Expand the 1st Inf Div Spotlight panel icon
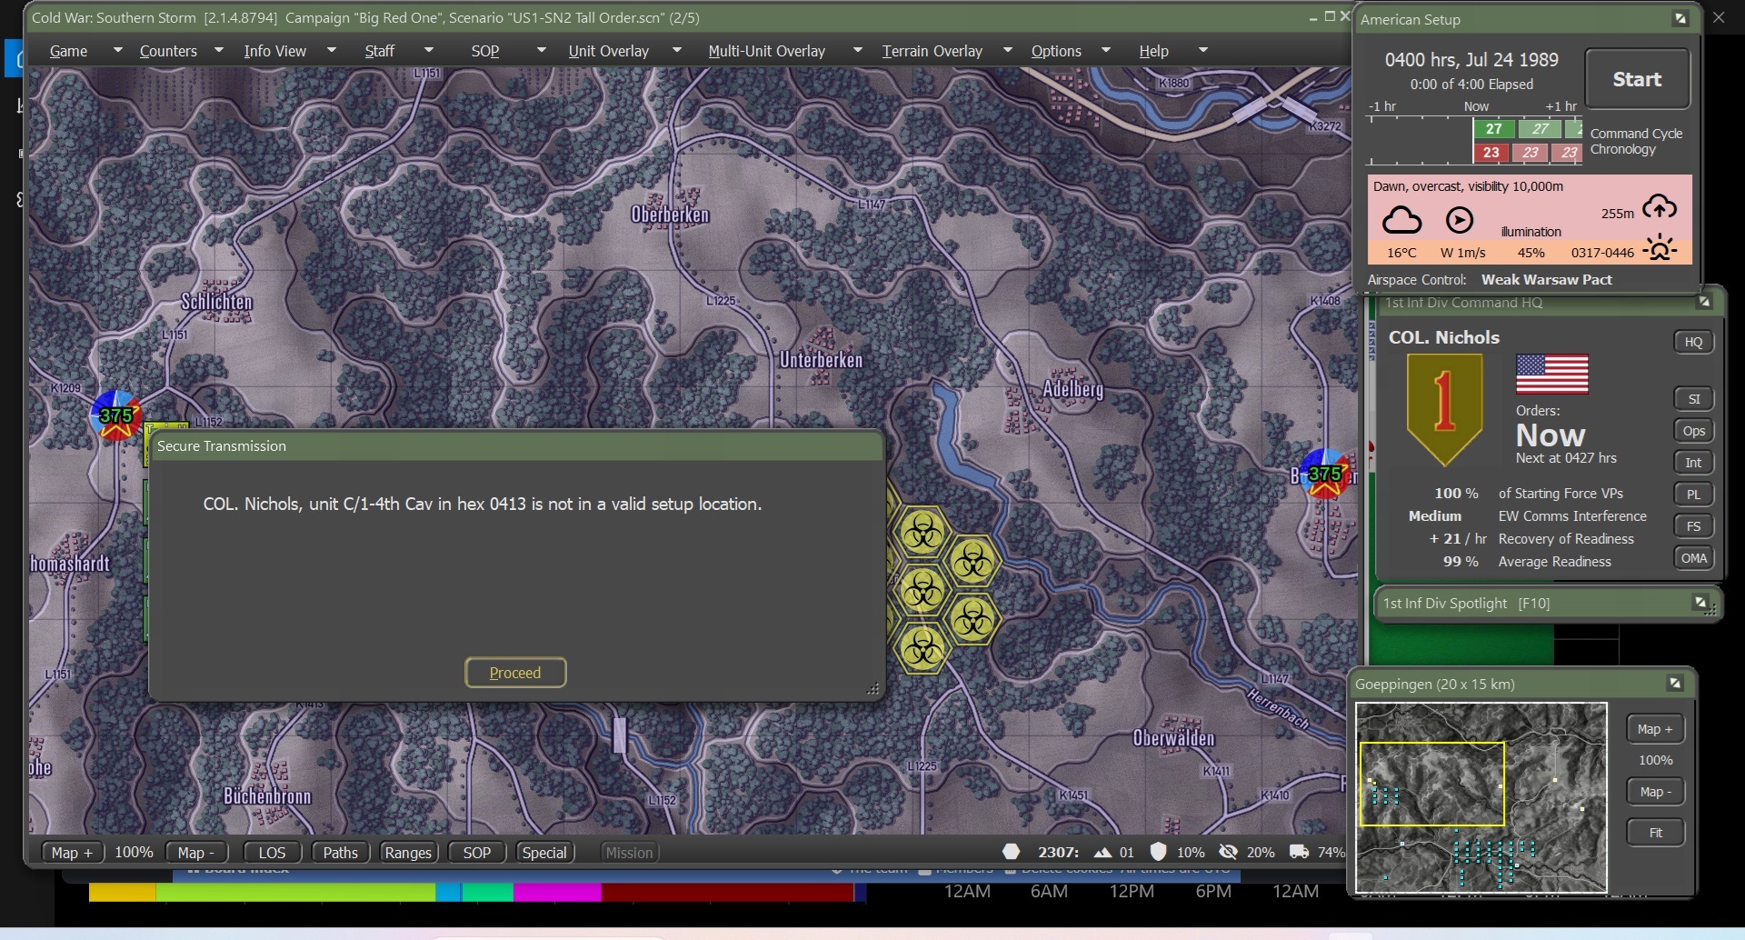The width and height of the screenshot is (1745, 940). [x=1700, y=603]
